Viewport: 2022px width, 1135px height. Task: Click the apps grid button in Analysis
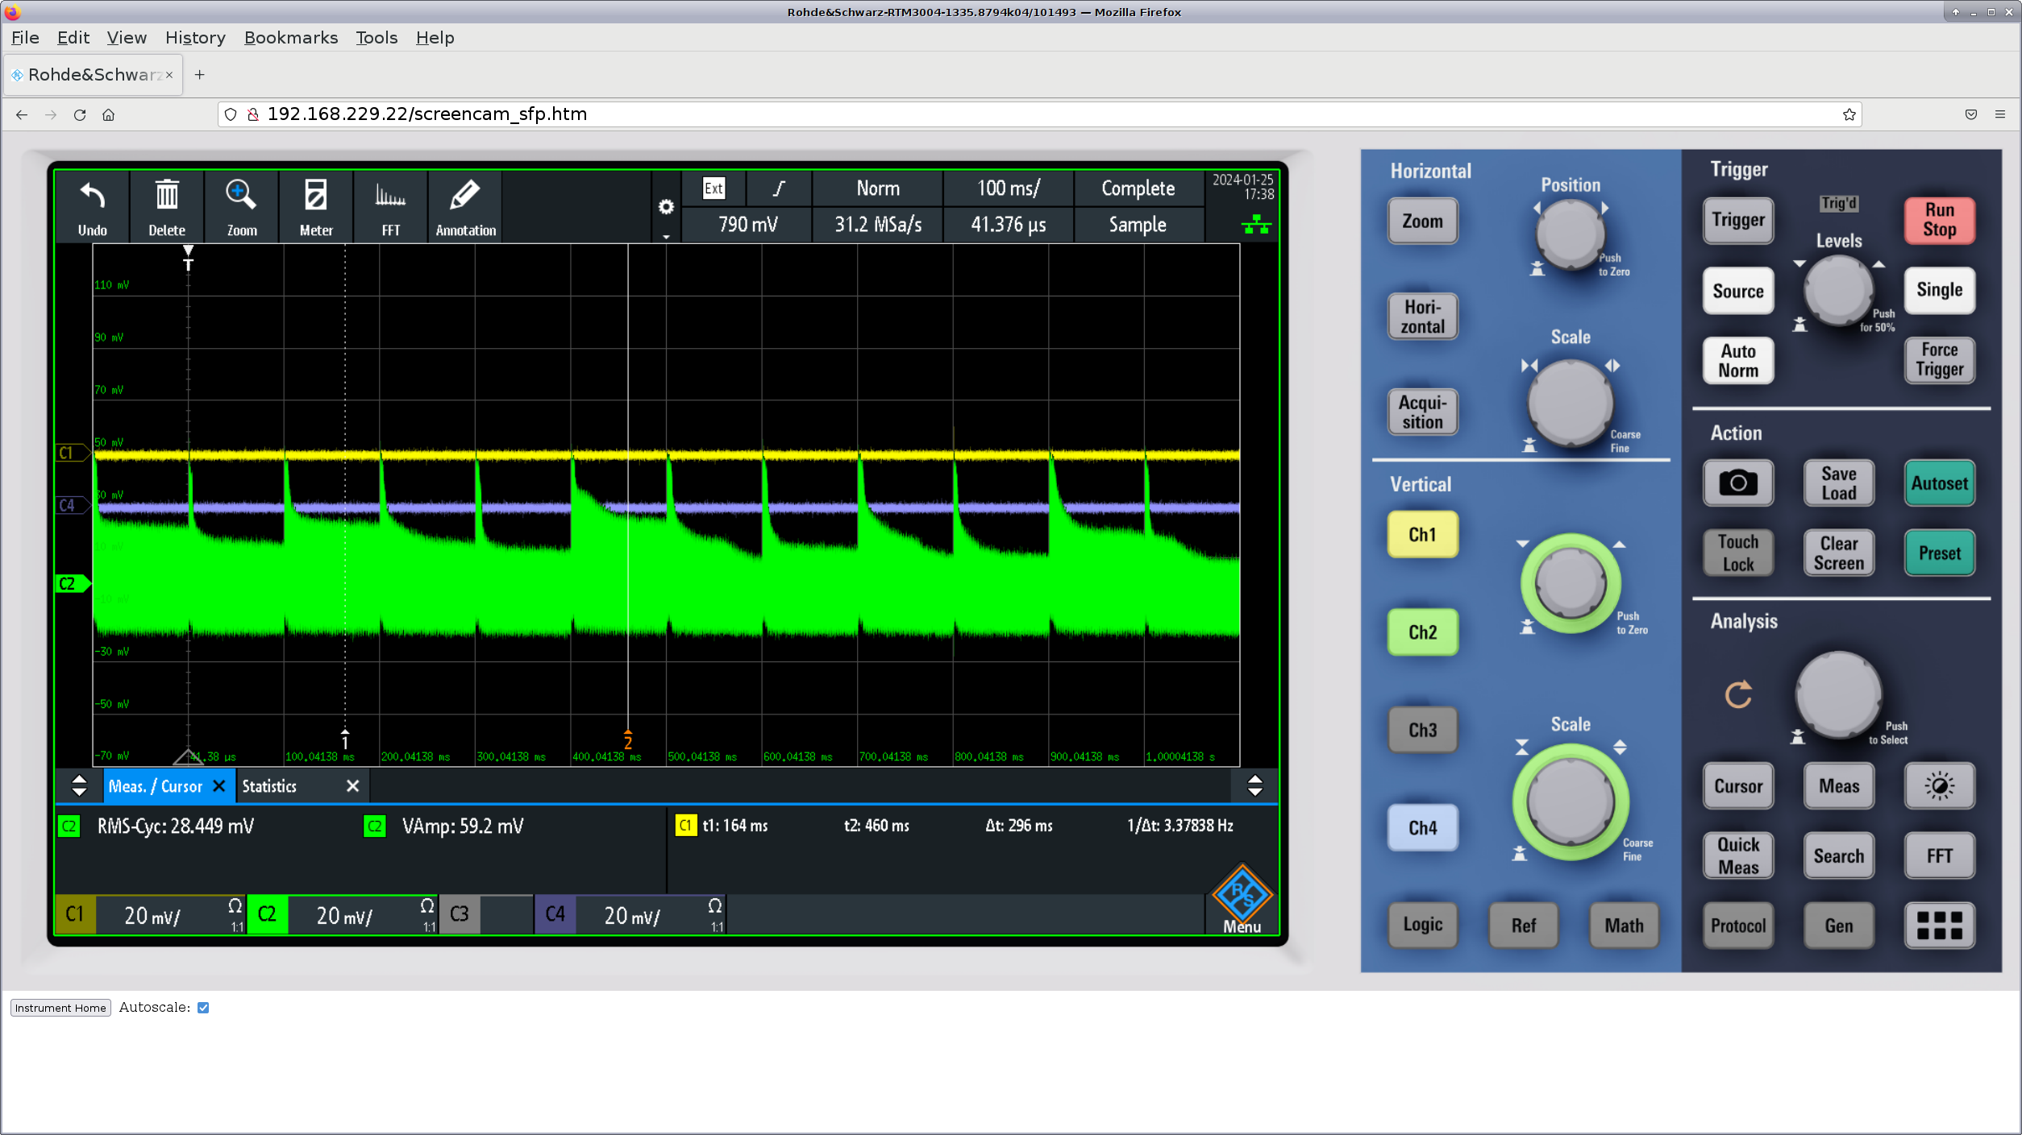pos(1939,926)
